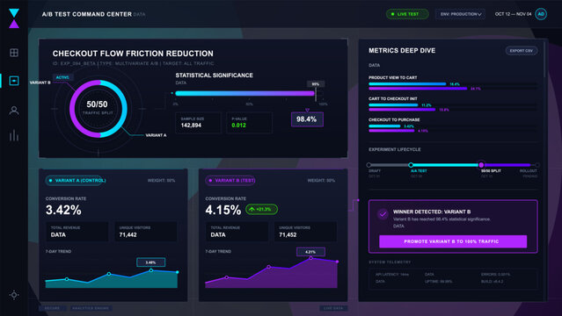Viewport: 562px width, 316px height.
Task: Select the ROLLOUT lifecycle marker
Action: (536, 165)
